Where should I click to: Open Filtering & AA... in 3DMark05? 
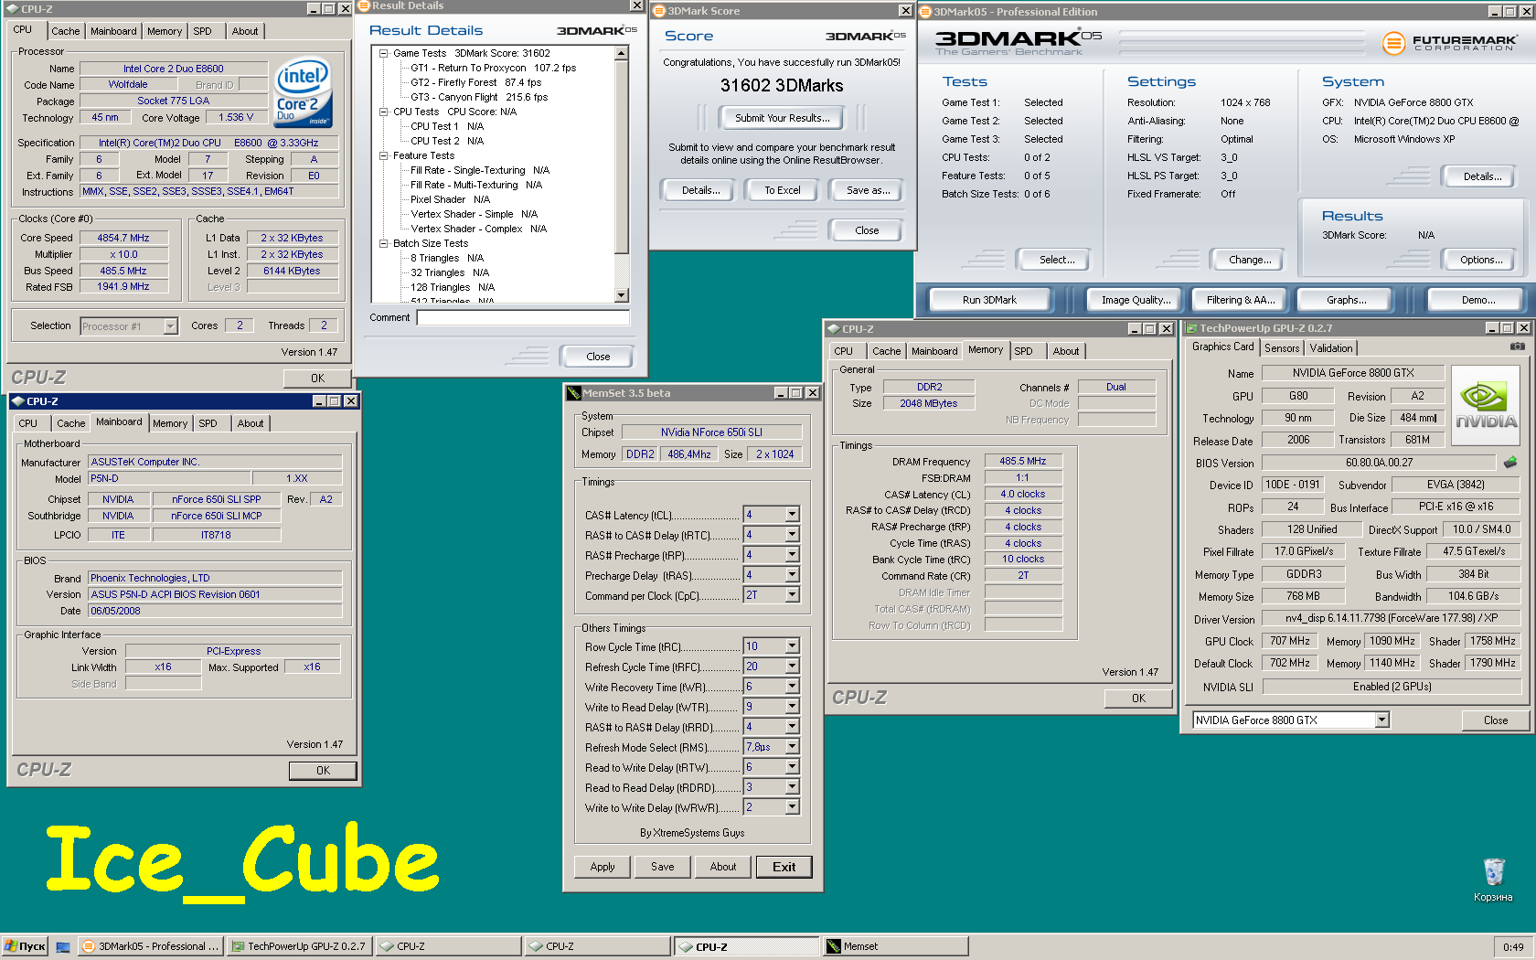click(1240, 300)
